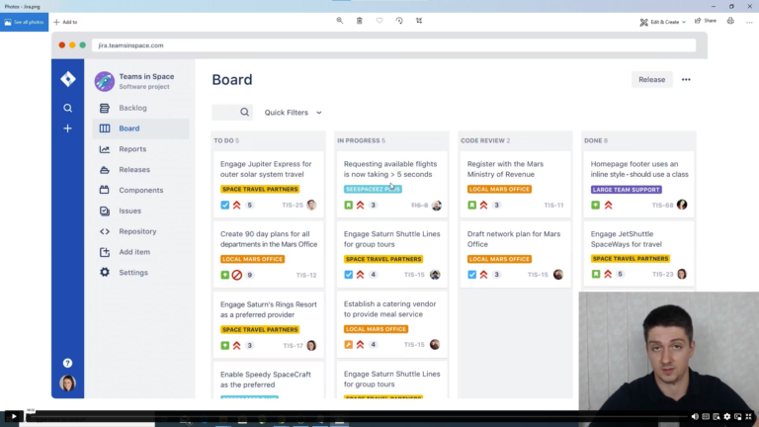The height and width of the screenshot is (427, 759).
Task: Click the Teams in Space rocket avatar
Action: 104,81
